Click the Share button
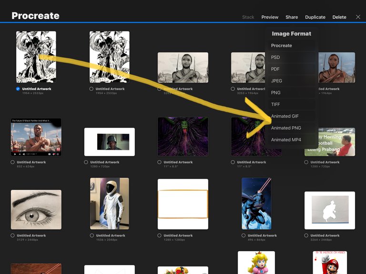Viewport: 366px width, 274px height. 292,17
